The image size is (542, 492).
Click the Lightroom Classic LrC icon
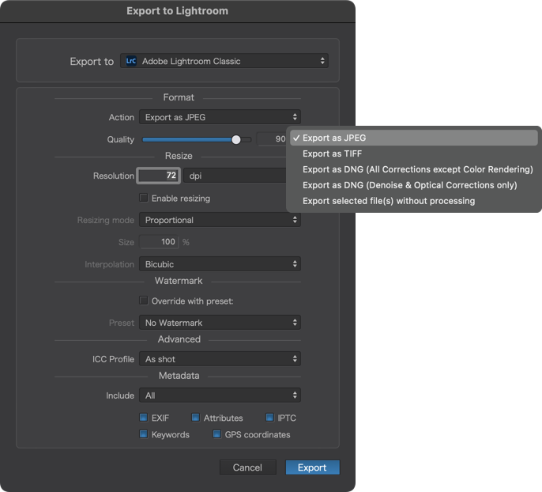pyautogui.click(x=131, y=61)
